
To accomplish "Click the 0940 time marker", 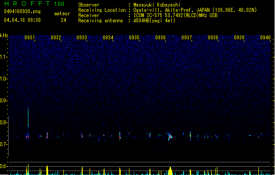I will point(265,38).
